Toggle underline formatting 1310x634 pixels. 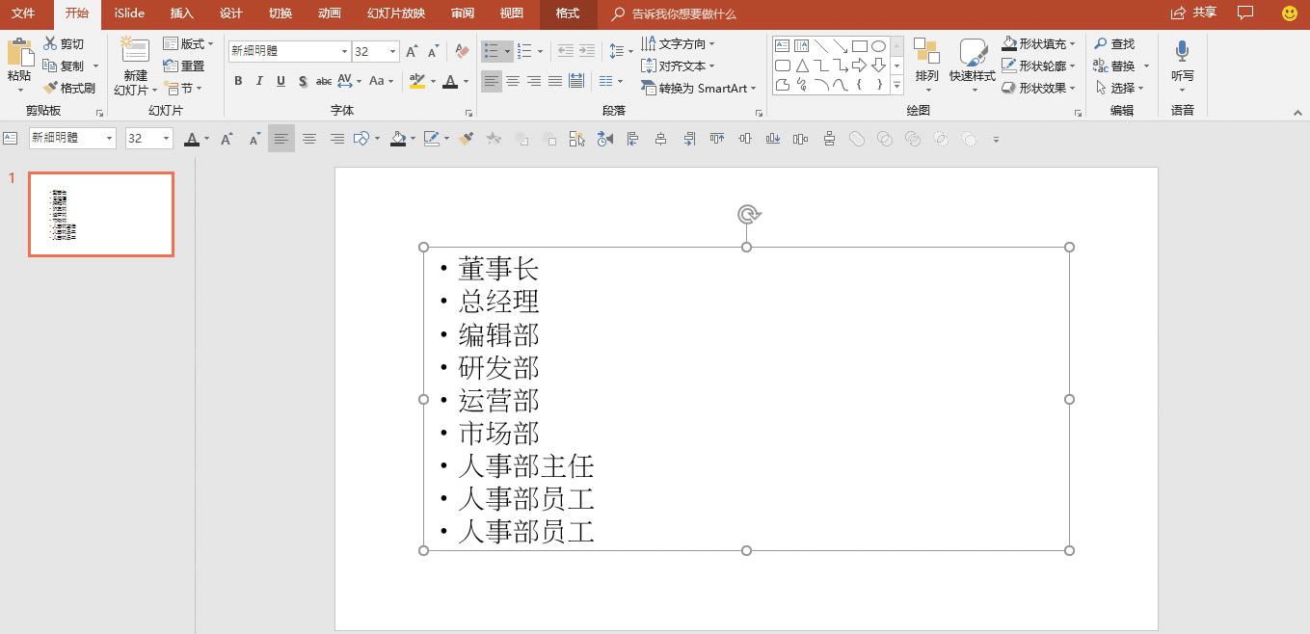(280, 81)
